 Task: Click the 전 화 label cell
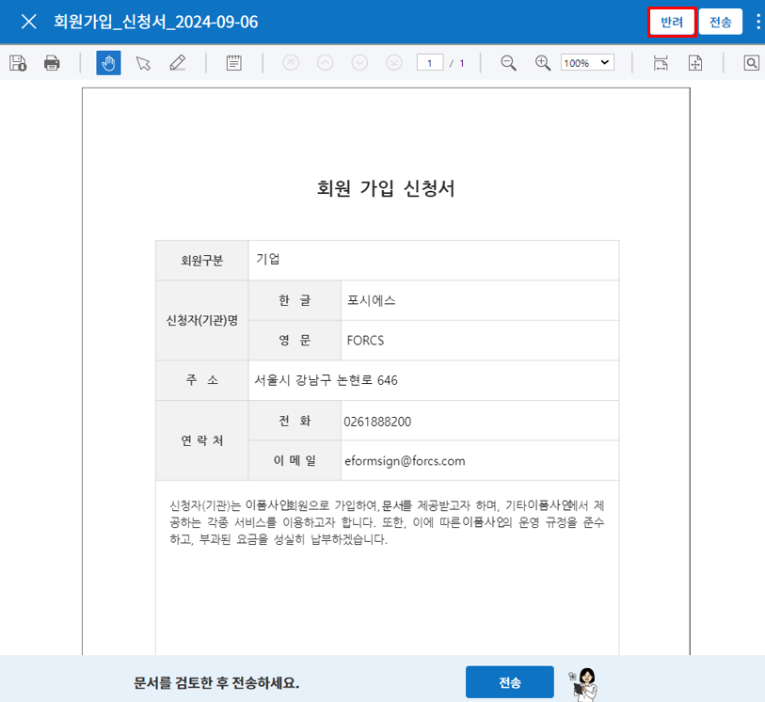click(x=295, y=421)
